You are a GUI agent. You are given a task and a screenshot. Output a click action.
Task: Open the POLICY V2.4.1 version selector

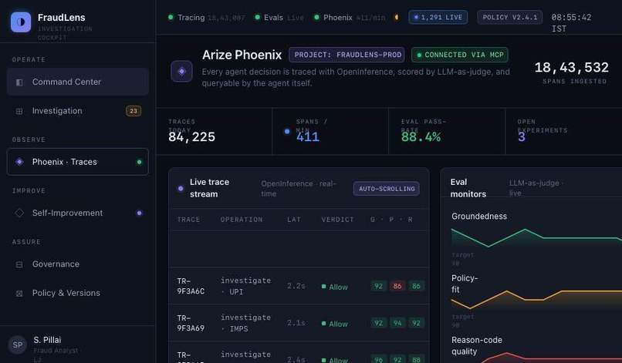tap(510, 18)
